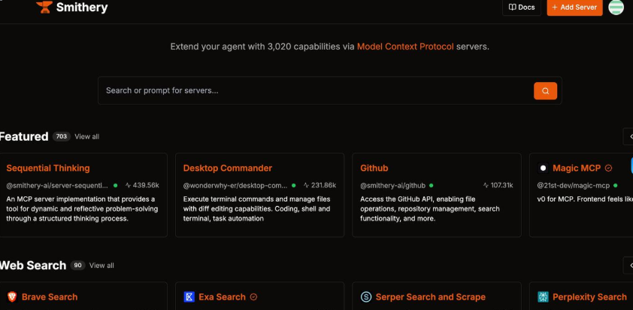Select @smithery-ai/github handle text

click(x=392, y=186)
